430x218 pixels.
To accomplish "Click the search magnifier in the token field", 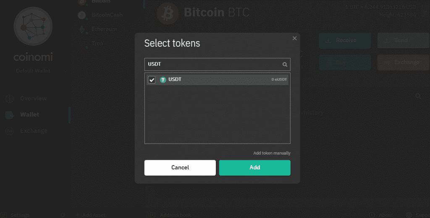I will pos(285,65).
